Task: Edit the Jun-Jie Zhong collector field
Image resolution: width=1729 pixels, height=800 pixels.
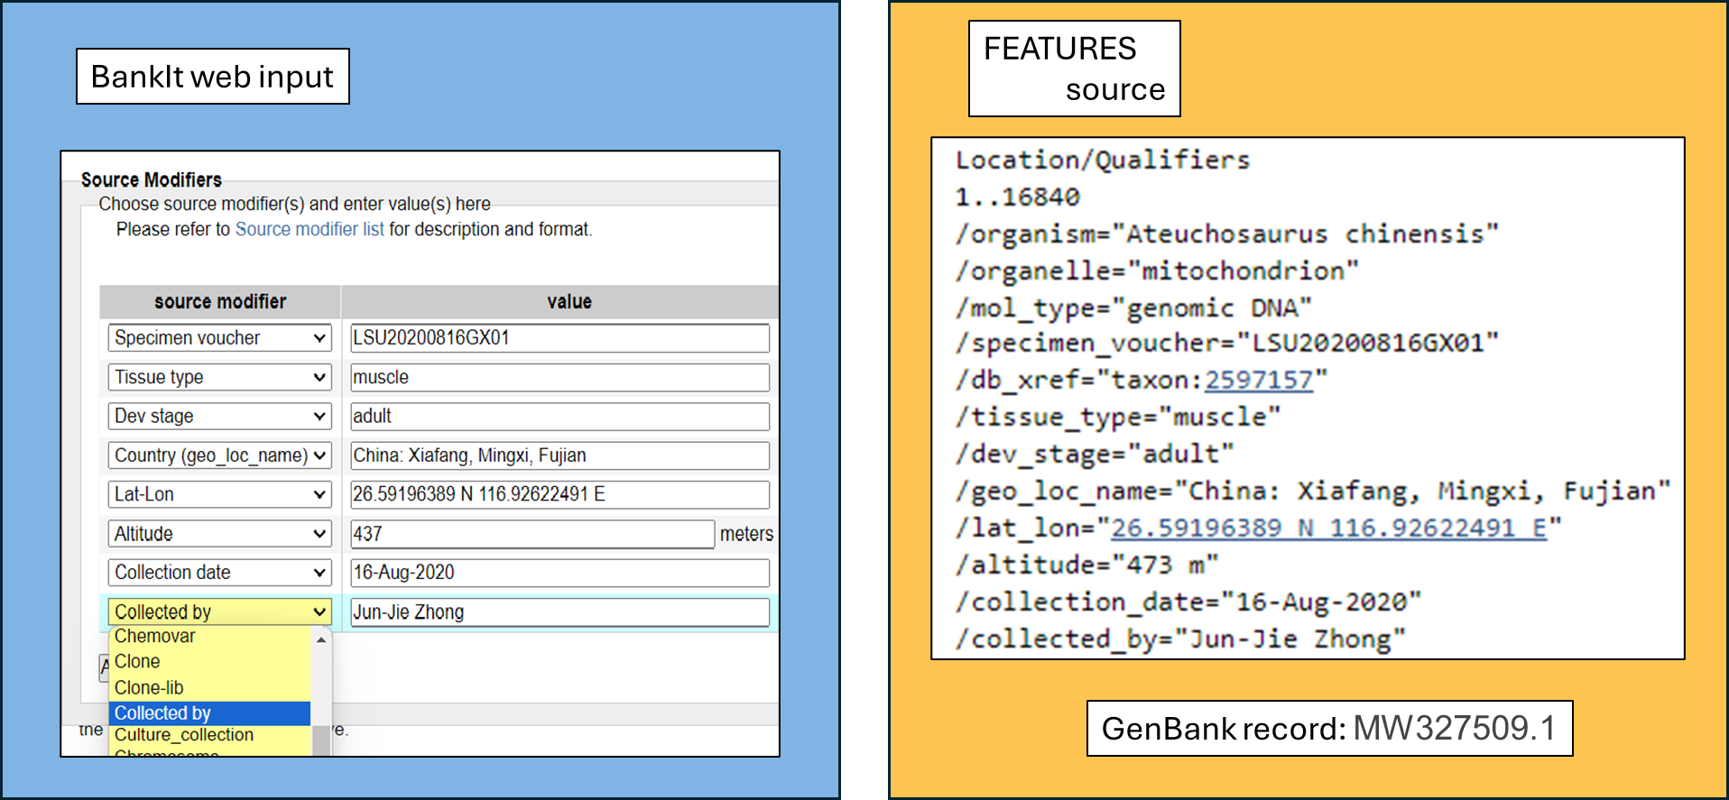Action: tap(559, 611)
